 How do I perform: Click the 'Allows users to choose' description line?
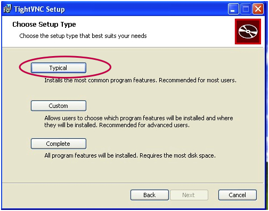138,118
